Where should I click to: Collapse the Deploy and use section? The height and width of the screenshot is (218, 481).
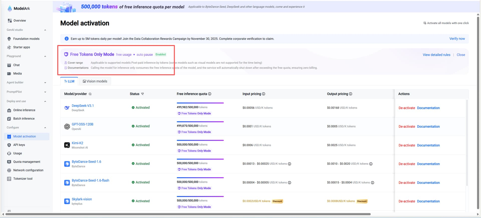click(x=45, y=101)
